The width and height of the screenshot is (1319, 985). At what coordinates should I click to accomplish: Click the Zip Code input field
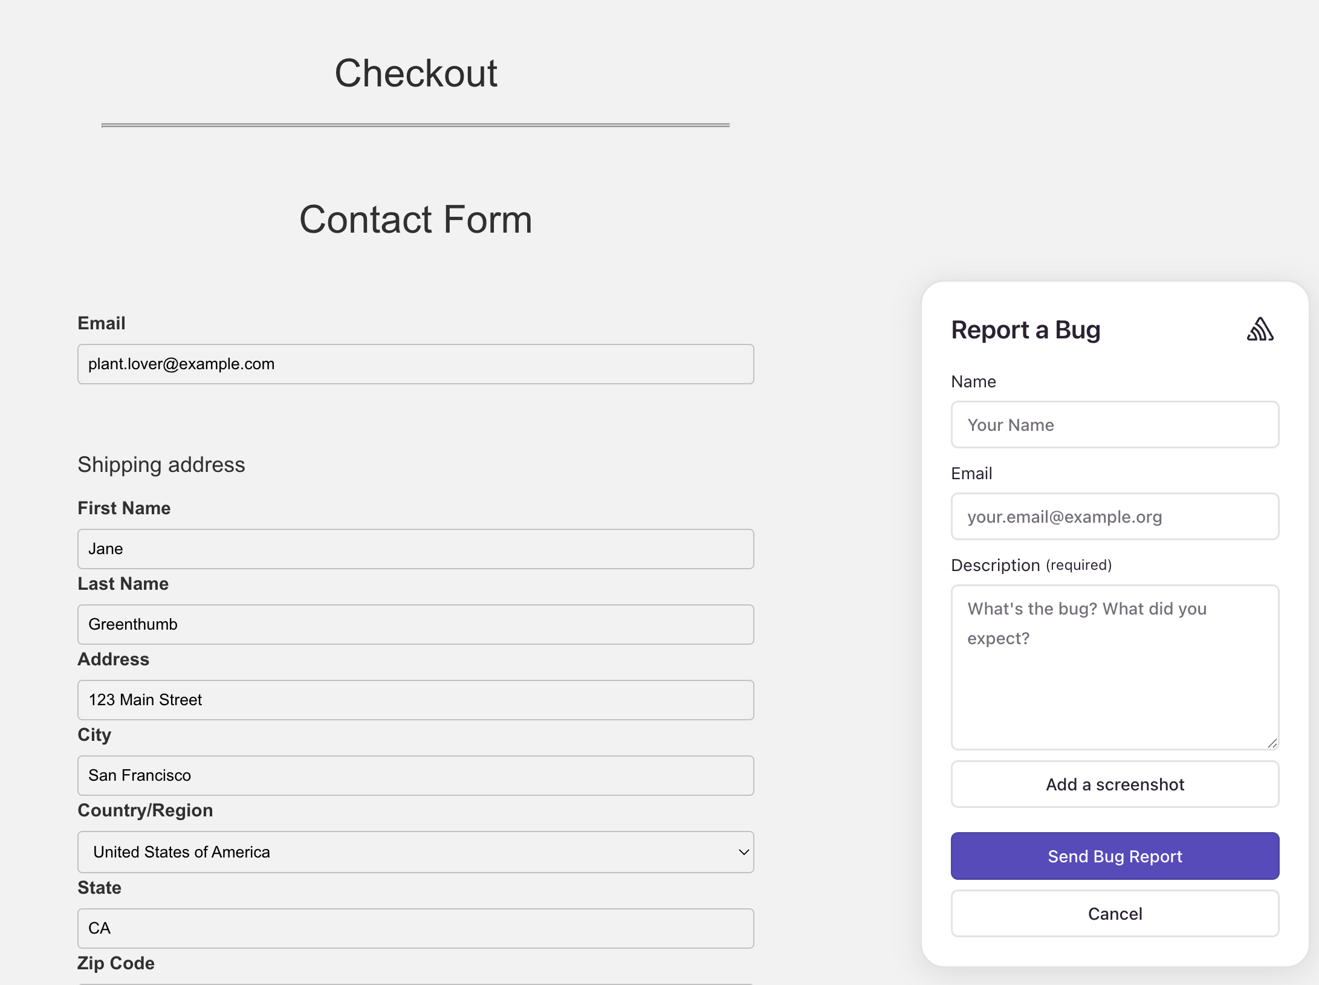click(x=415, y=981)
